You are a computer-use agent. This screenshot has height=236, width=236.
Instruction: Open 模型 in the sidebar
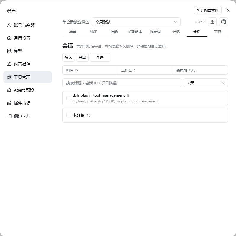tap(28, 51)
